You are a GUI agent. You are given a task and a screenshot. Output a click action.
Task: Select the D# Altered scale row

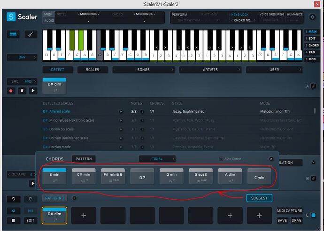pyautogui.click(x=172, y=111)
